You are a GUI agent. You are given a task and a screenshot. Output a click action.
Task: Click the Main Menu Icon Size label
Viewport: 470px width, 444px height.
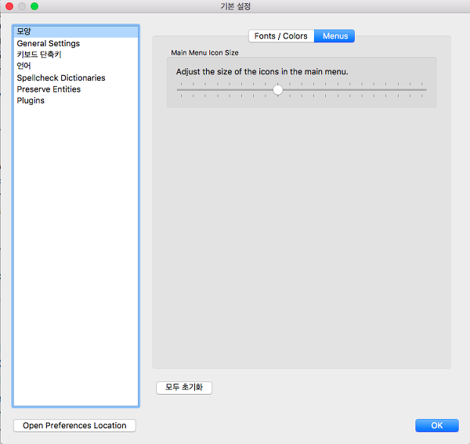[204, 52]
